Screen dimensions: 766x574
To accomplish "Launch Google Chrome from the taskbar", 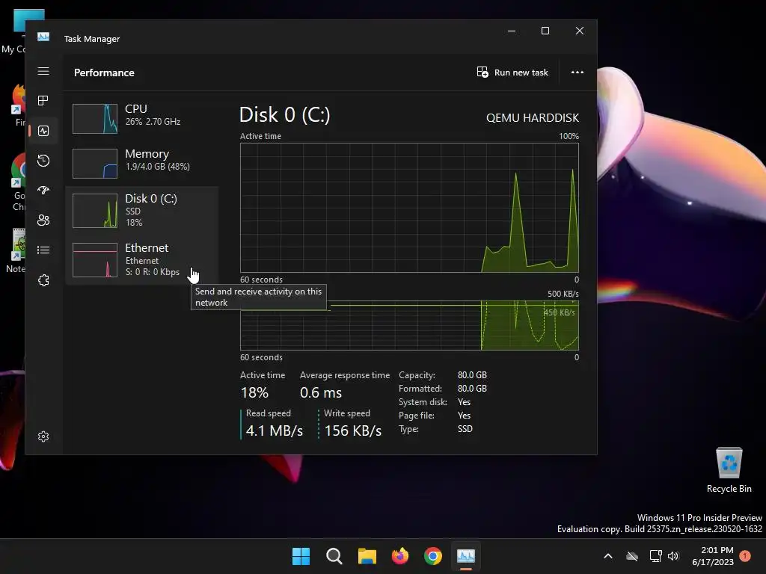I will (x=433, y=556).
